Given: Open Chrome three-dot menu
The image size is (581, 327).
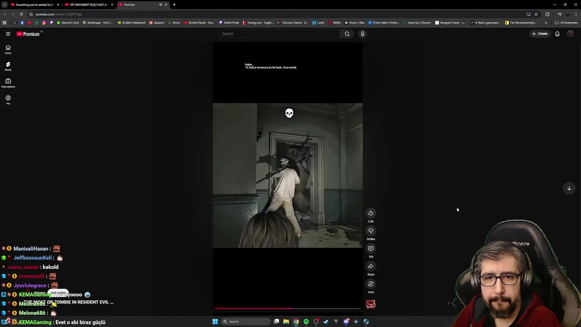Looking at the screenshot, I should 576,14.
